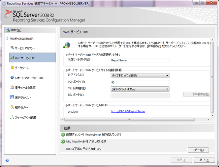The height and width of the screenshot is (167, 219).
Task: Open the データベース cylinder icon
Action: tap(12, 67)
